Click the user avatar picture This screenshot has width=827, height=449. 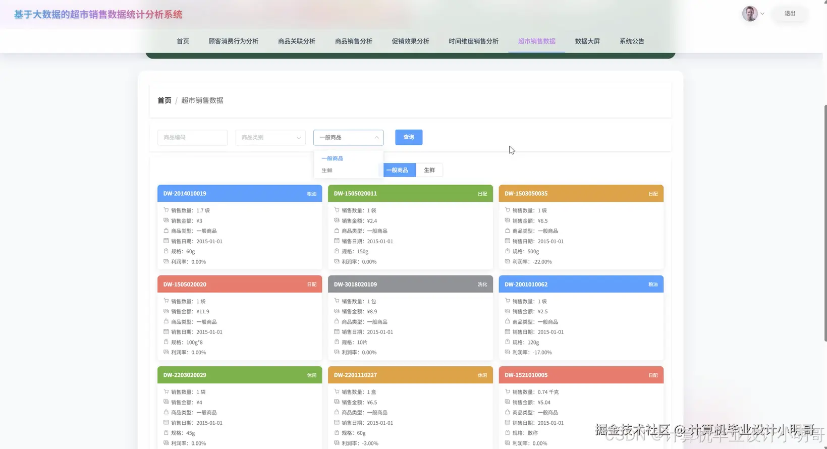[x=750, y=14]
